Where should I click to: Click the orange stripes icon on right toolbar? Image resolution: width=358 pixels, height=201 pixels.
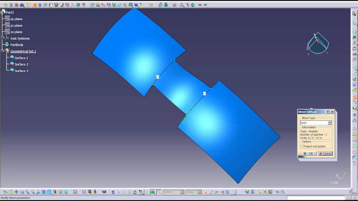point(354,97)
